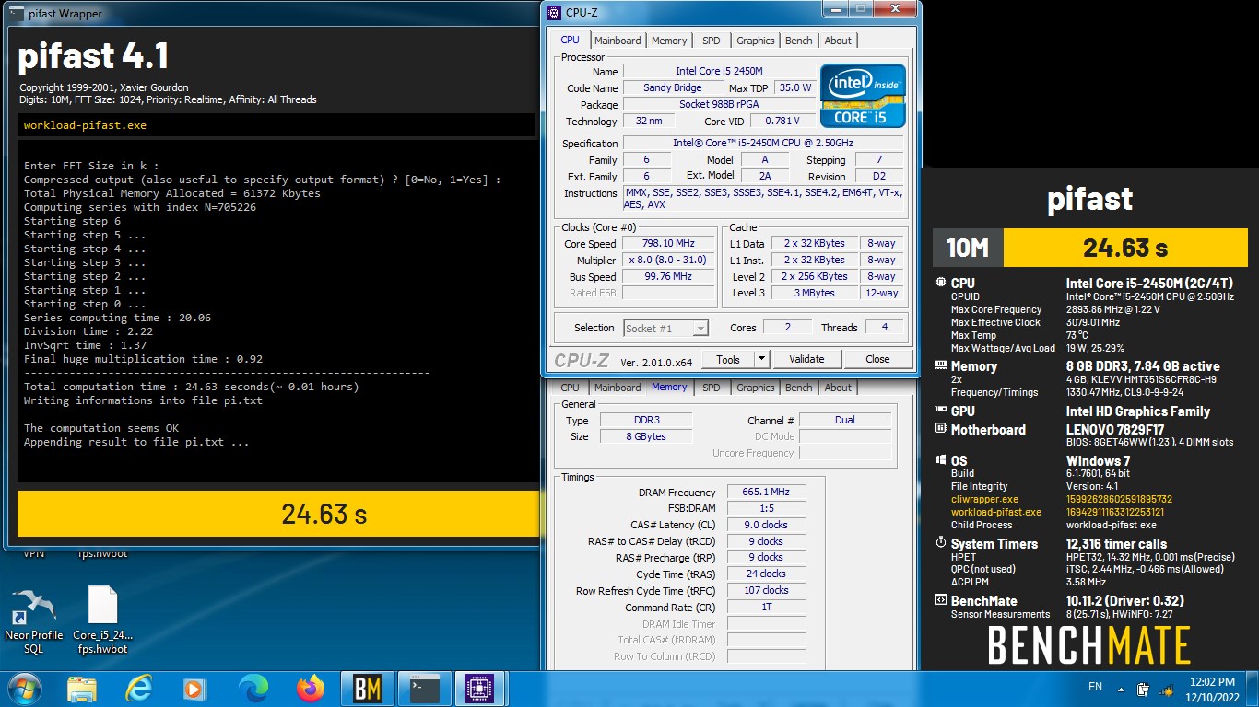Viewport: 1259px width, 707px height.
Task: Click the Close button in CPU-Z
Action: point(877,359)
